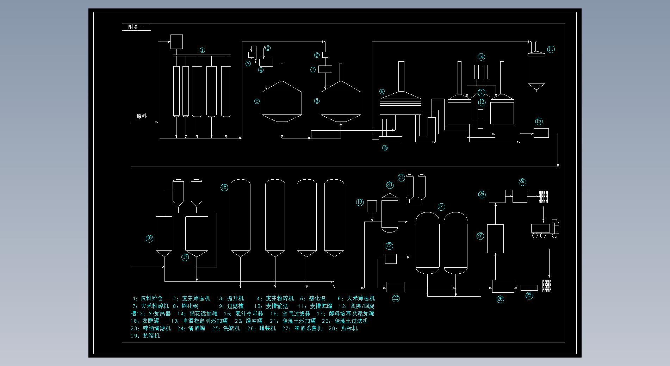Viewport: 670px width, 366px height.
Task: Click circled number 3 marker
Action: coord(268,48)
